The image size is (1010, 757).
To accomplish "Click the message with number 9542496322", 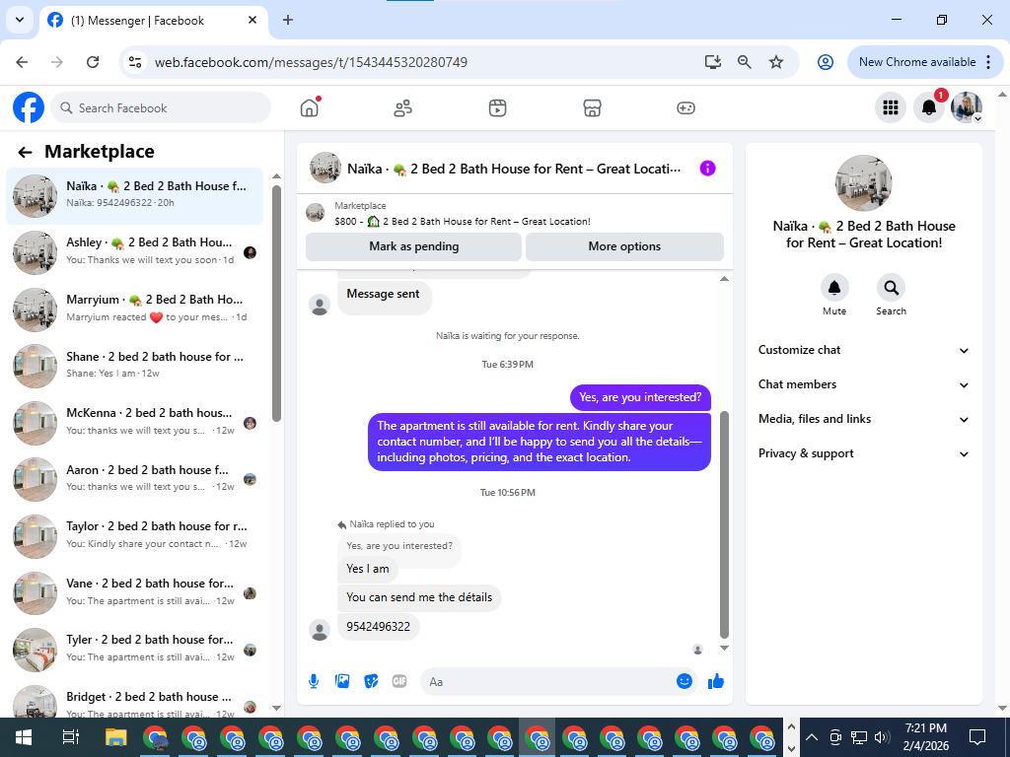I will click(x=378, y=626).
